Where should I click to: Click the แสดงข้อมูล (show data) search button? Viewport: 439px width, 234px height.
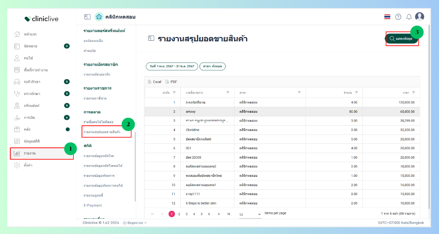point(401,38)
